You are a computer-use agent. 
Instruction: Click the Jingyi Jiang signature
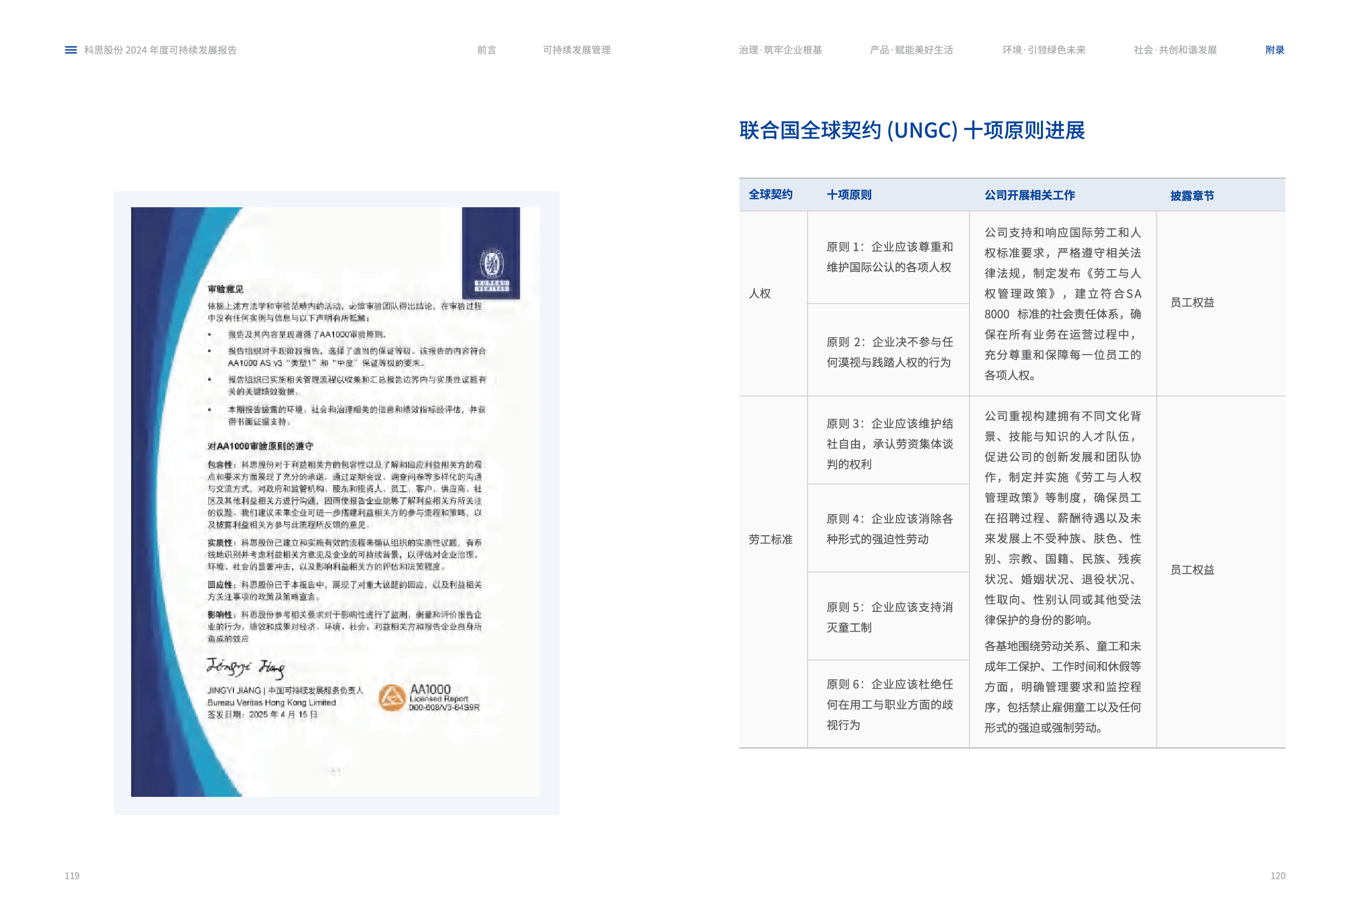(x=246, y=667)
